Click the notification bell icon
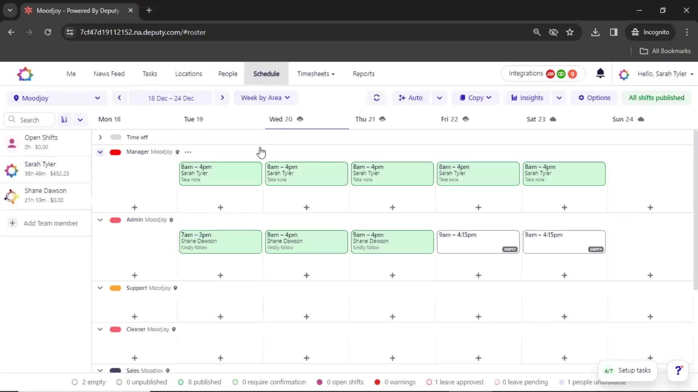 (600, 74)
